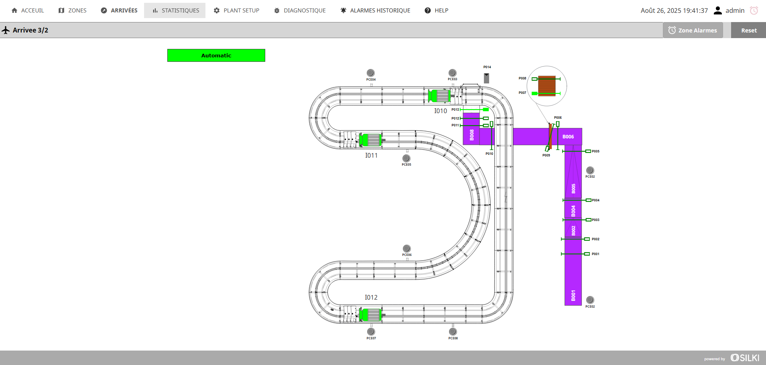The height and width of the screenshot is (365, 766).
Task: Select the PCE08 sensor indicator
Action: 453,332
